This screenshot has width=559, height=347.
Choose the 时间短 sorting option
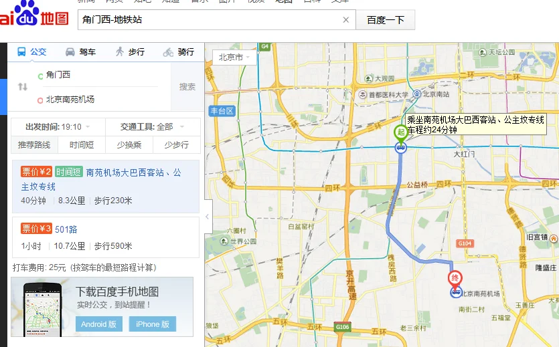82,145
